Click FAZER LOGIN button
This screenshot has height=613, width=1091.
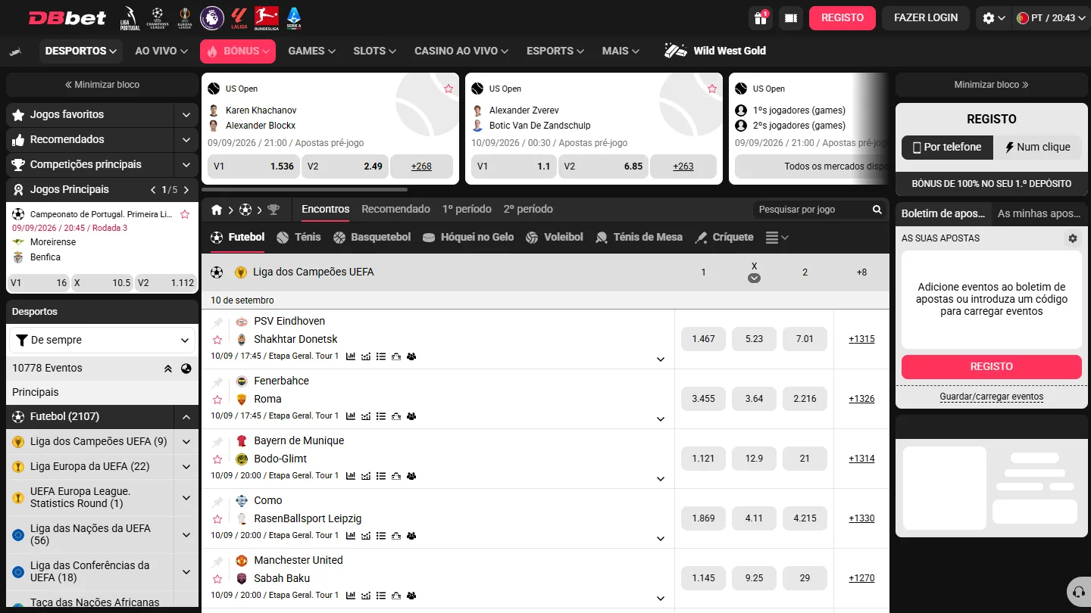(x=926, y=17)
